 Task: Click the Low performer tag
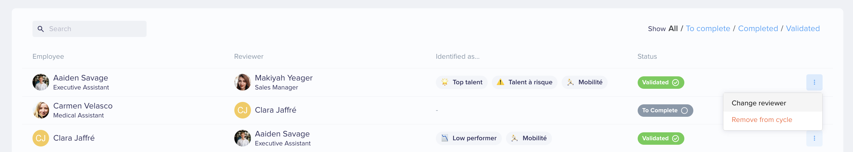(469, 138)
